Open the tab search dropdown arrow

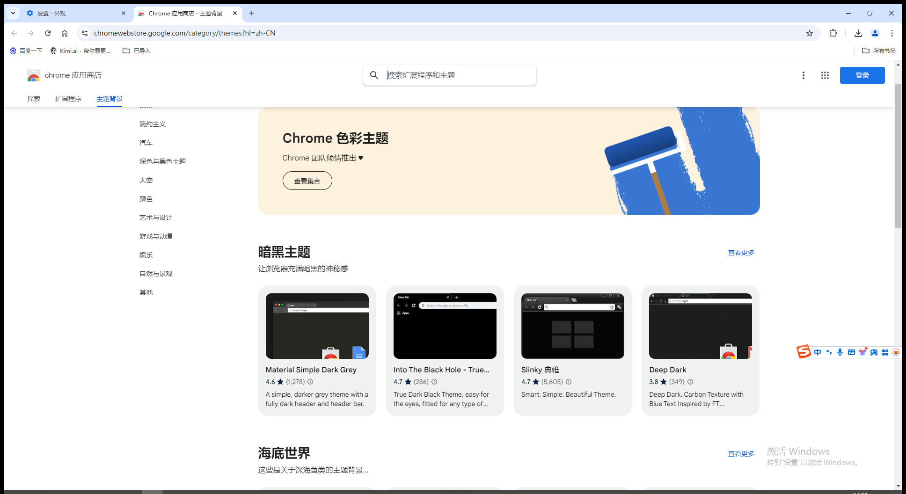tap(13, 13)
